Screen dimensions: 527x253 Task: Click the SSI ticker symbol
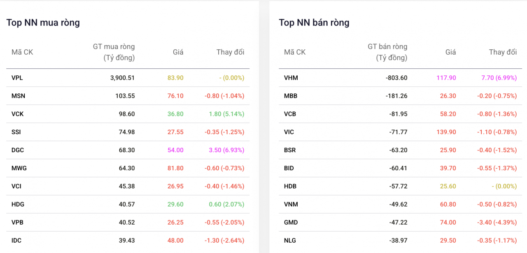(15, 132)
